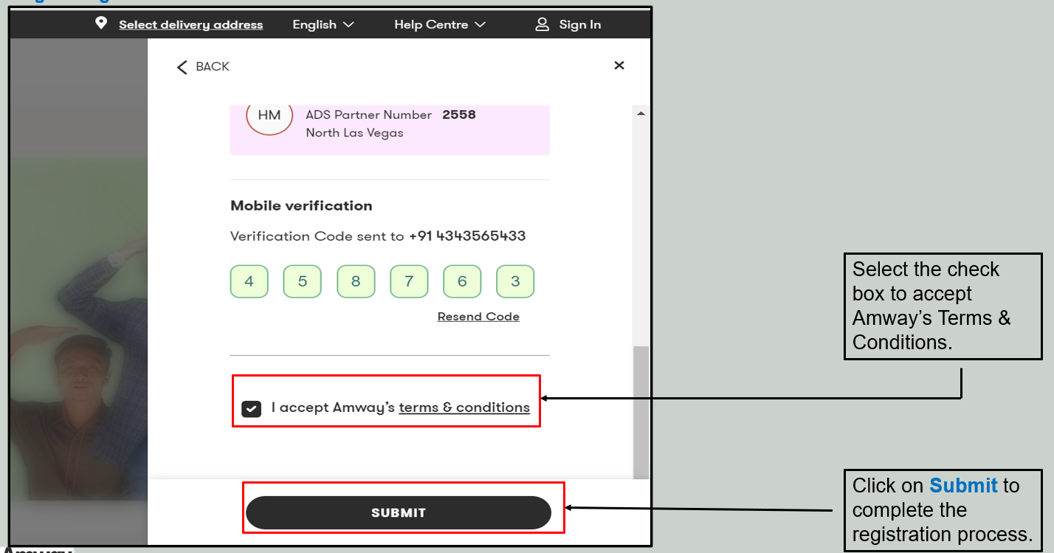Screen dimensions: 1054x553
Task: Click the person icon next to Sign In
Action: tap(542, 24)
